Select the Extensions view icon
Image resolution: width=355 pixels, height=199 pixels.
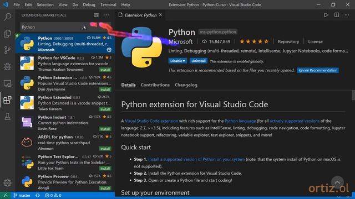7,100
